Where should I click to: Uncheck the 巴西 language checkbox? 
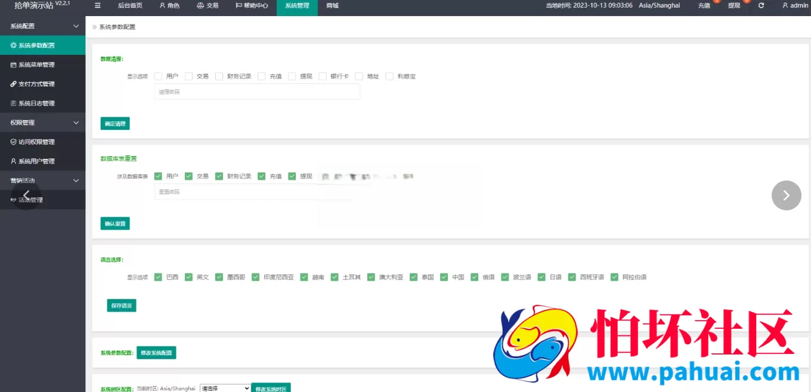(158, 277)
